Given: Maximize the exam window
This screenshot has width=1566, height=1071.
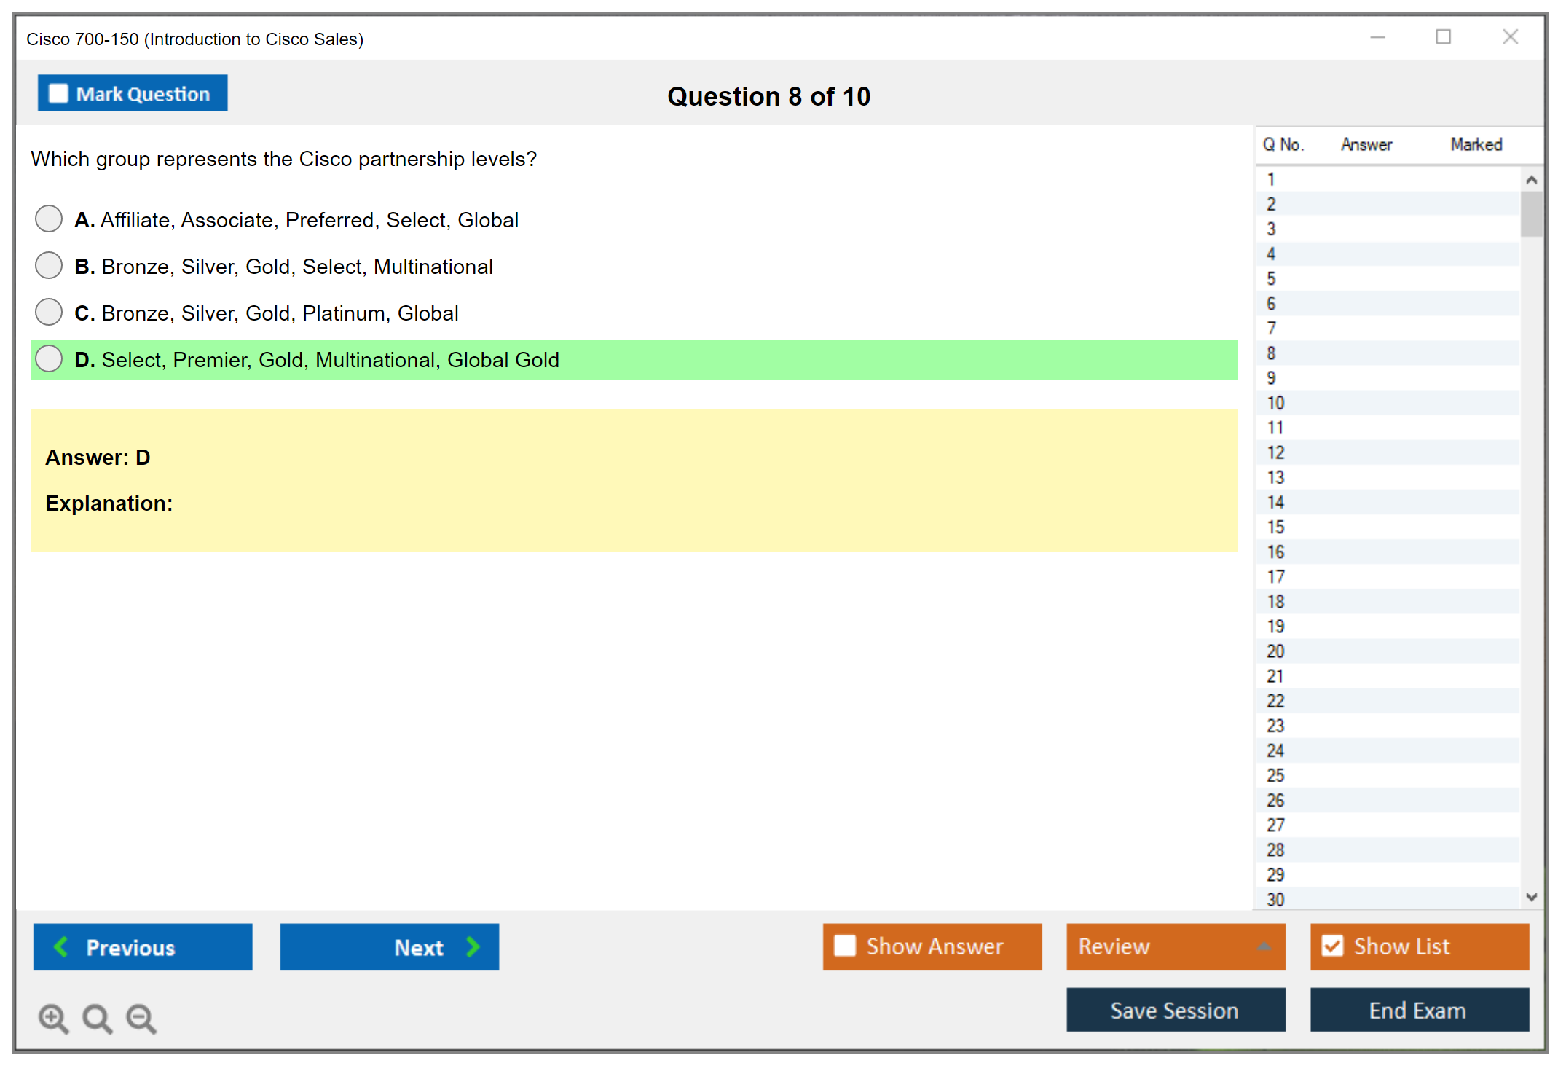Looking at the screenshot, I should (x=1443, y=37).
